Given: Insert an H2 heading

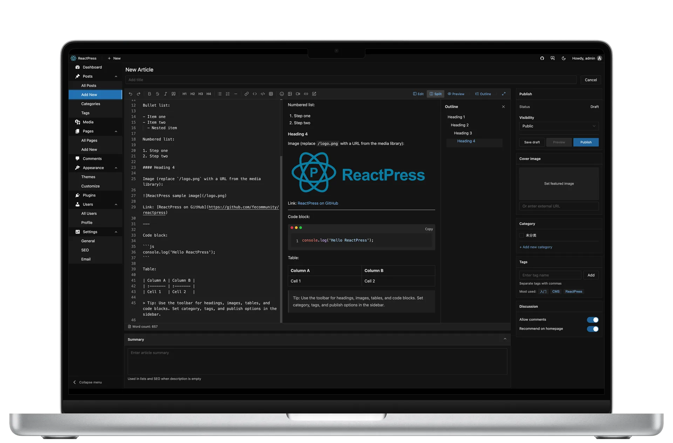Looking at the screenshot, I should point(192,94).
